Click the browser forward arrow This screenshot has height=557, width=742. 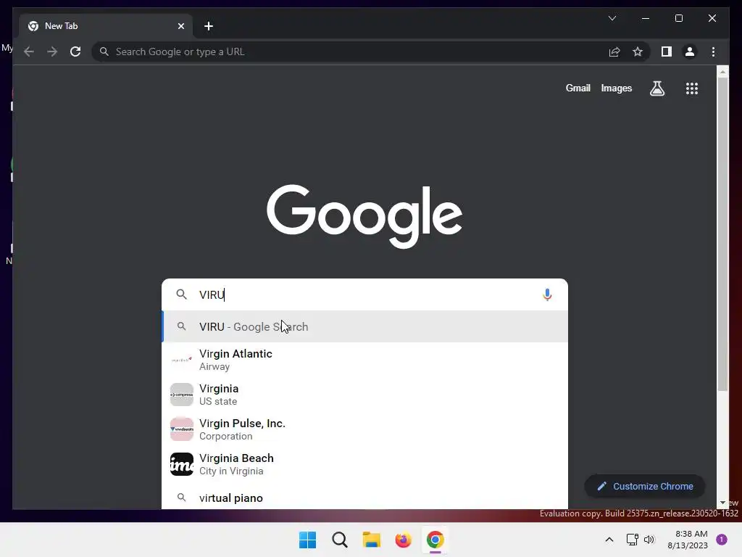pos(52,51)
